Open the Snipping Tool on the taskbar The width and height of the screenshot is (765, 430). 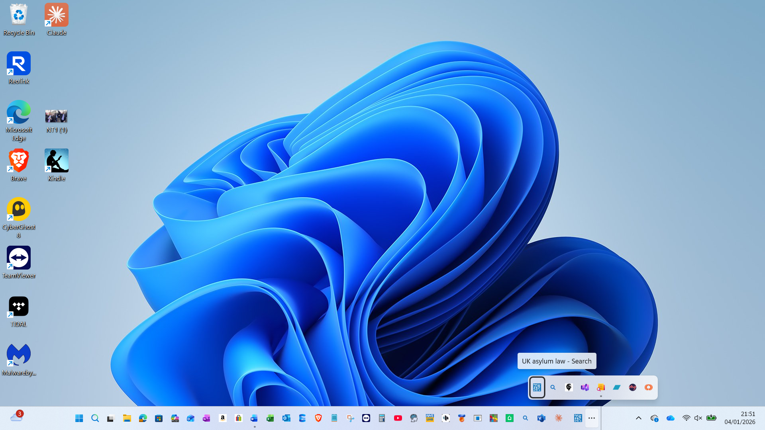click(x=350, y=418)
